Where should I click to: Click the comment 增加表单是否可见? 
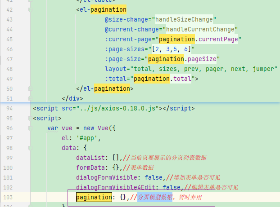pyautogui.click(x=197, y=177)
